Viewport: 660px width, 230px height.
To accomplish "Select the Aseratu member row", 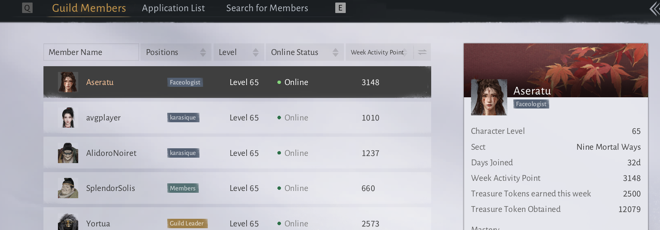I will point(237,82).
